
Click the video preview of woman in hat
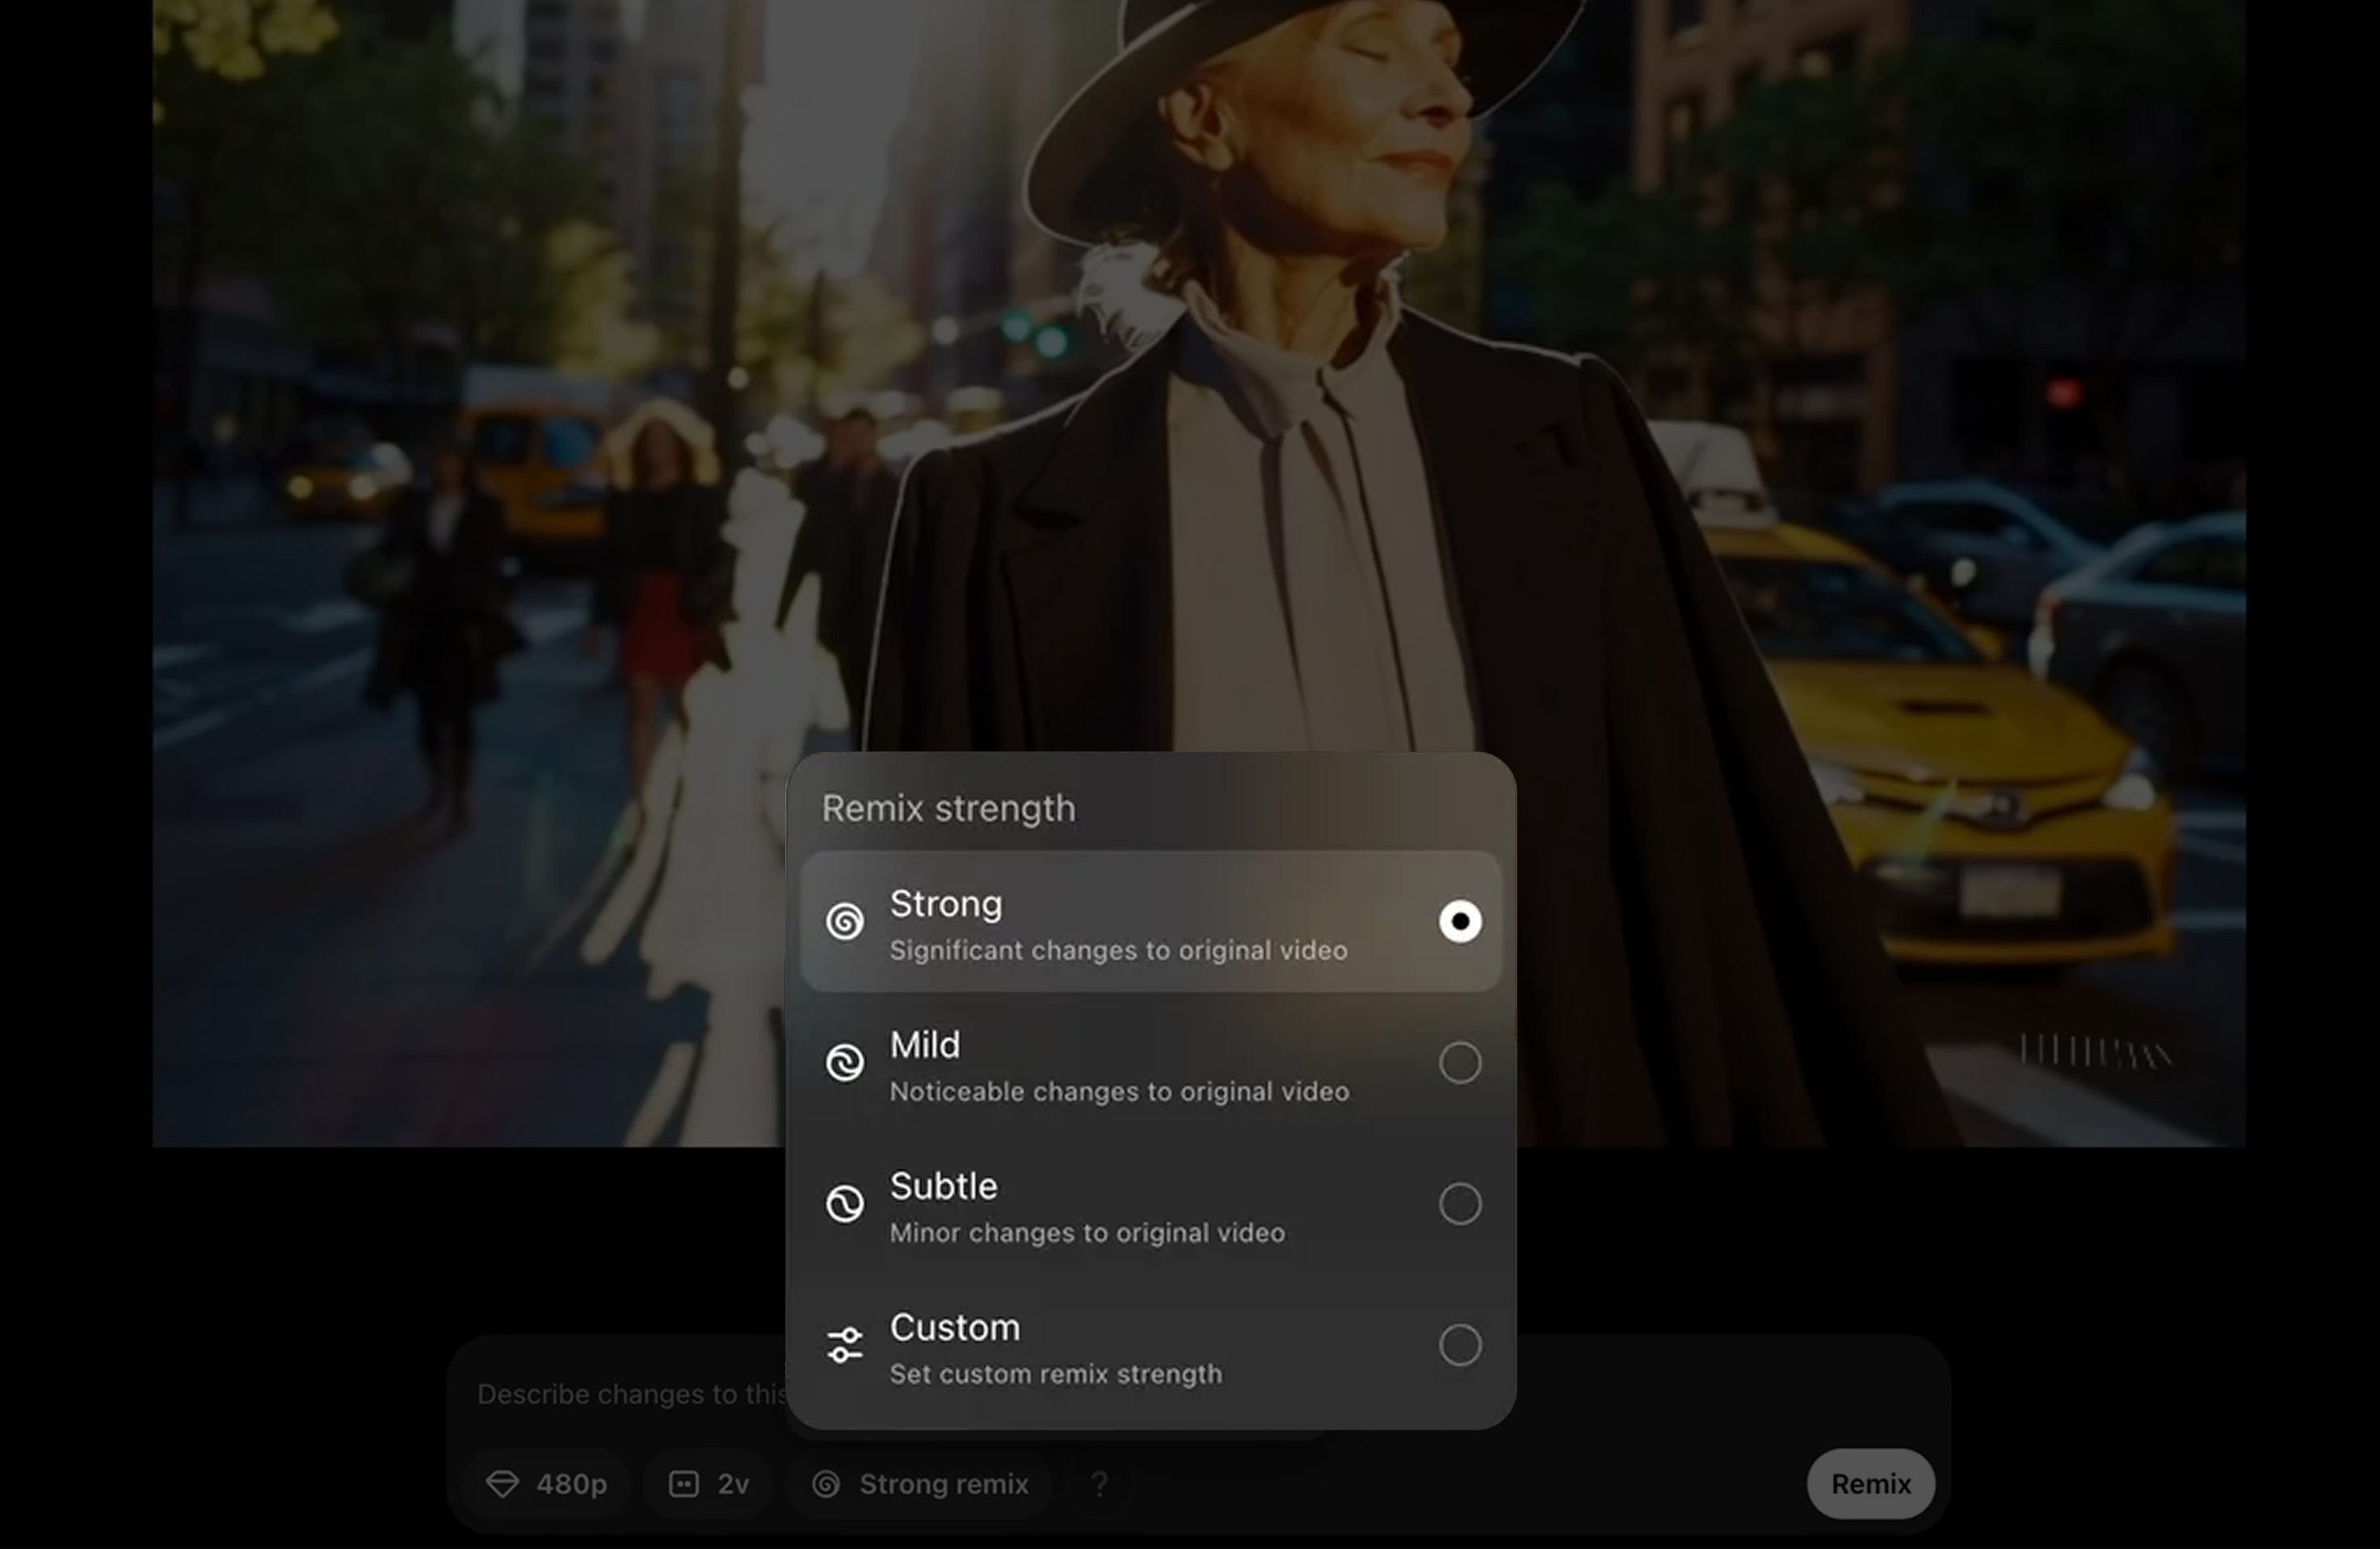pyautogui.click(x=1300, y=400)
